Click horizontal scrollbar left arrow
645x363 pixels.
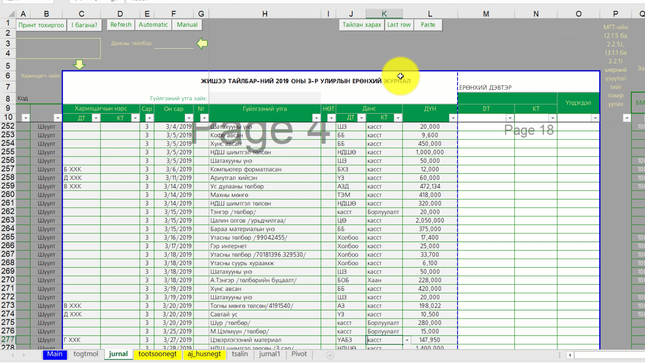pyautogui.click(x=570, y=355)
